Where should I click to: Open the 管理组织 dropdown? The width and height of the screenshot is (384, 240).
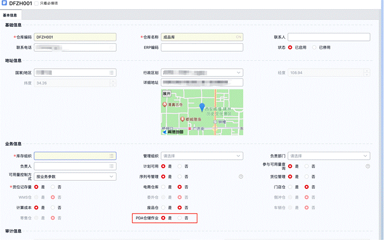point(238,156)
